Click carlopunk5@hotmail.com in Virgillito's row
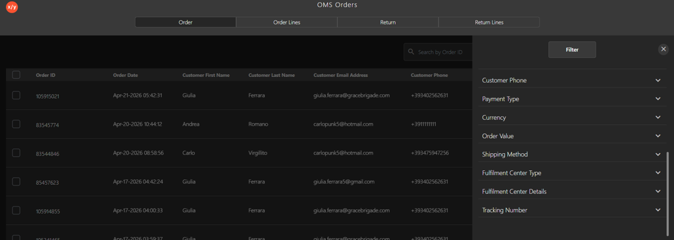Screen dimensions: 674x240 [x=344, y=153]
